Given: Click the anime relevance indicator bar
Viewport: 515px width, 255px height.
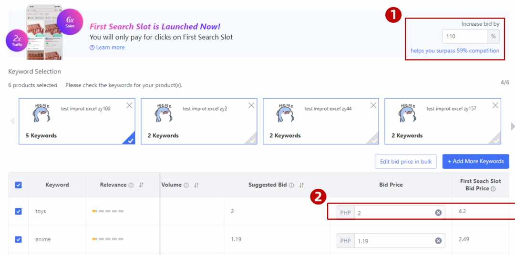Looking at the screenshot, I should (x=108, y=239).
